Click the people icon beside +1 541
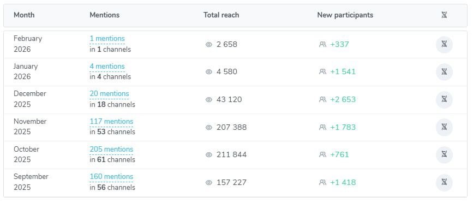This screenshot has width=473, height=203. pyautogui.click(x=322, y=72)
